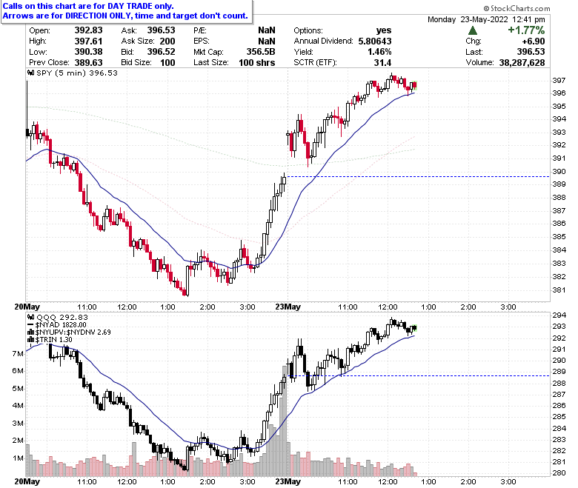Click the $TRIN bar indicator icon
This screenshot has width=578, height=488.
tap(32, 340)
